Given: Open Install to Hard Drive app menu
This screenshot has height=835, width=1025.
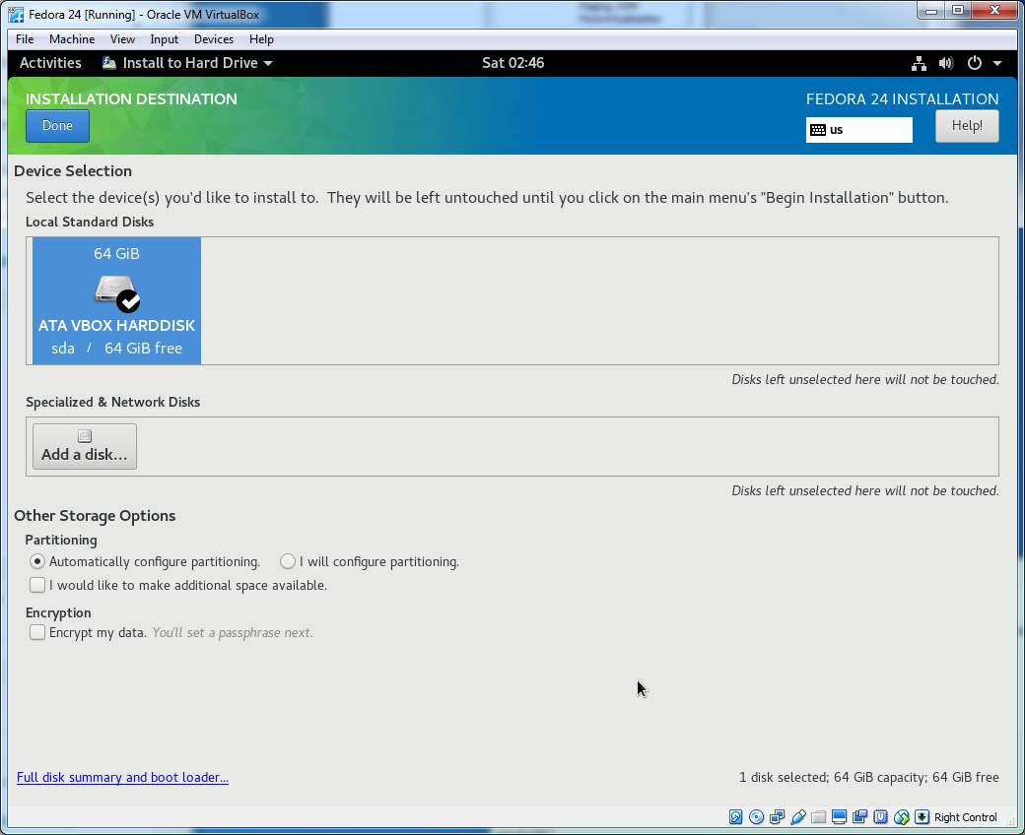Looking at the screenshot, I should tap(187, 63).
